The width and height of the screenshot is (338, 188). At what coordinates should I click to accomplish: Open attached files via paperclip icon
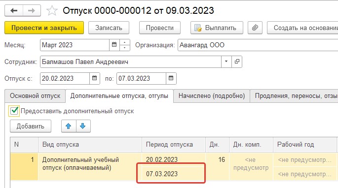pyautogui.click(x=255, y=28)
